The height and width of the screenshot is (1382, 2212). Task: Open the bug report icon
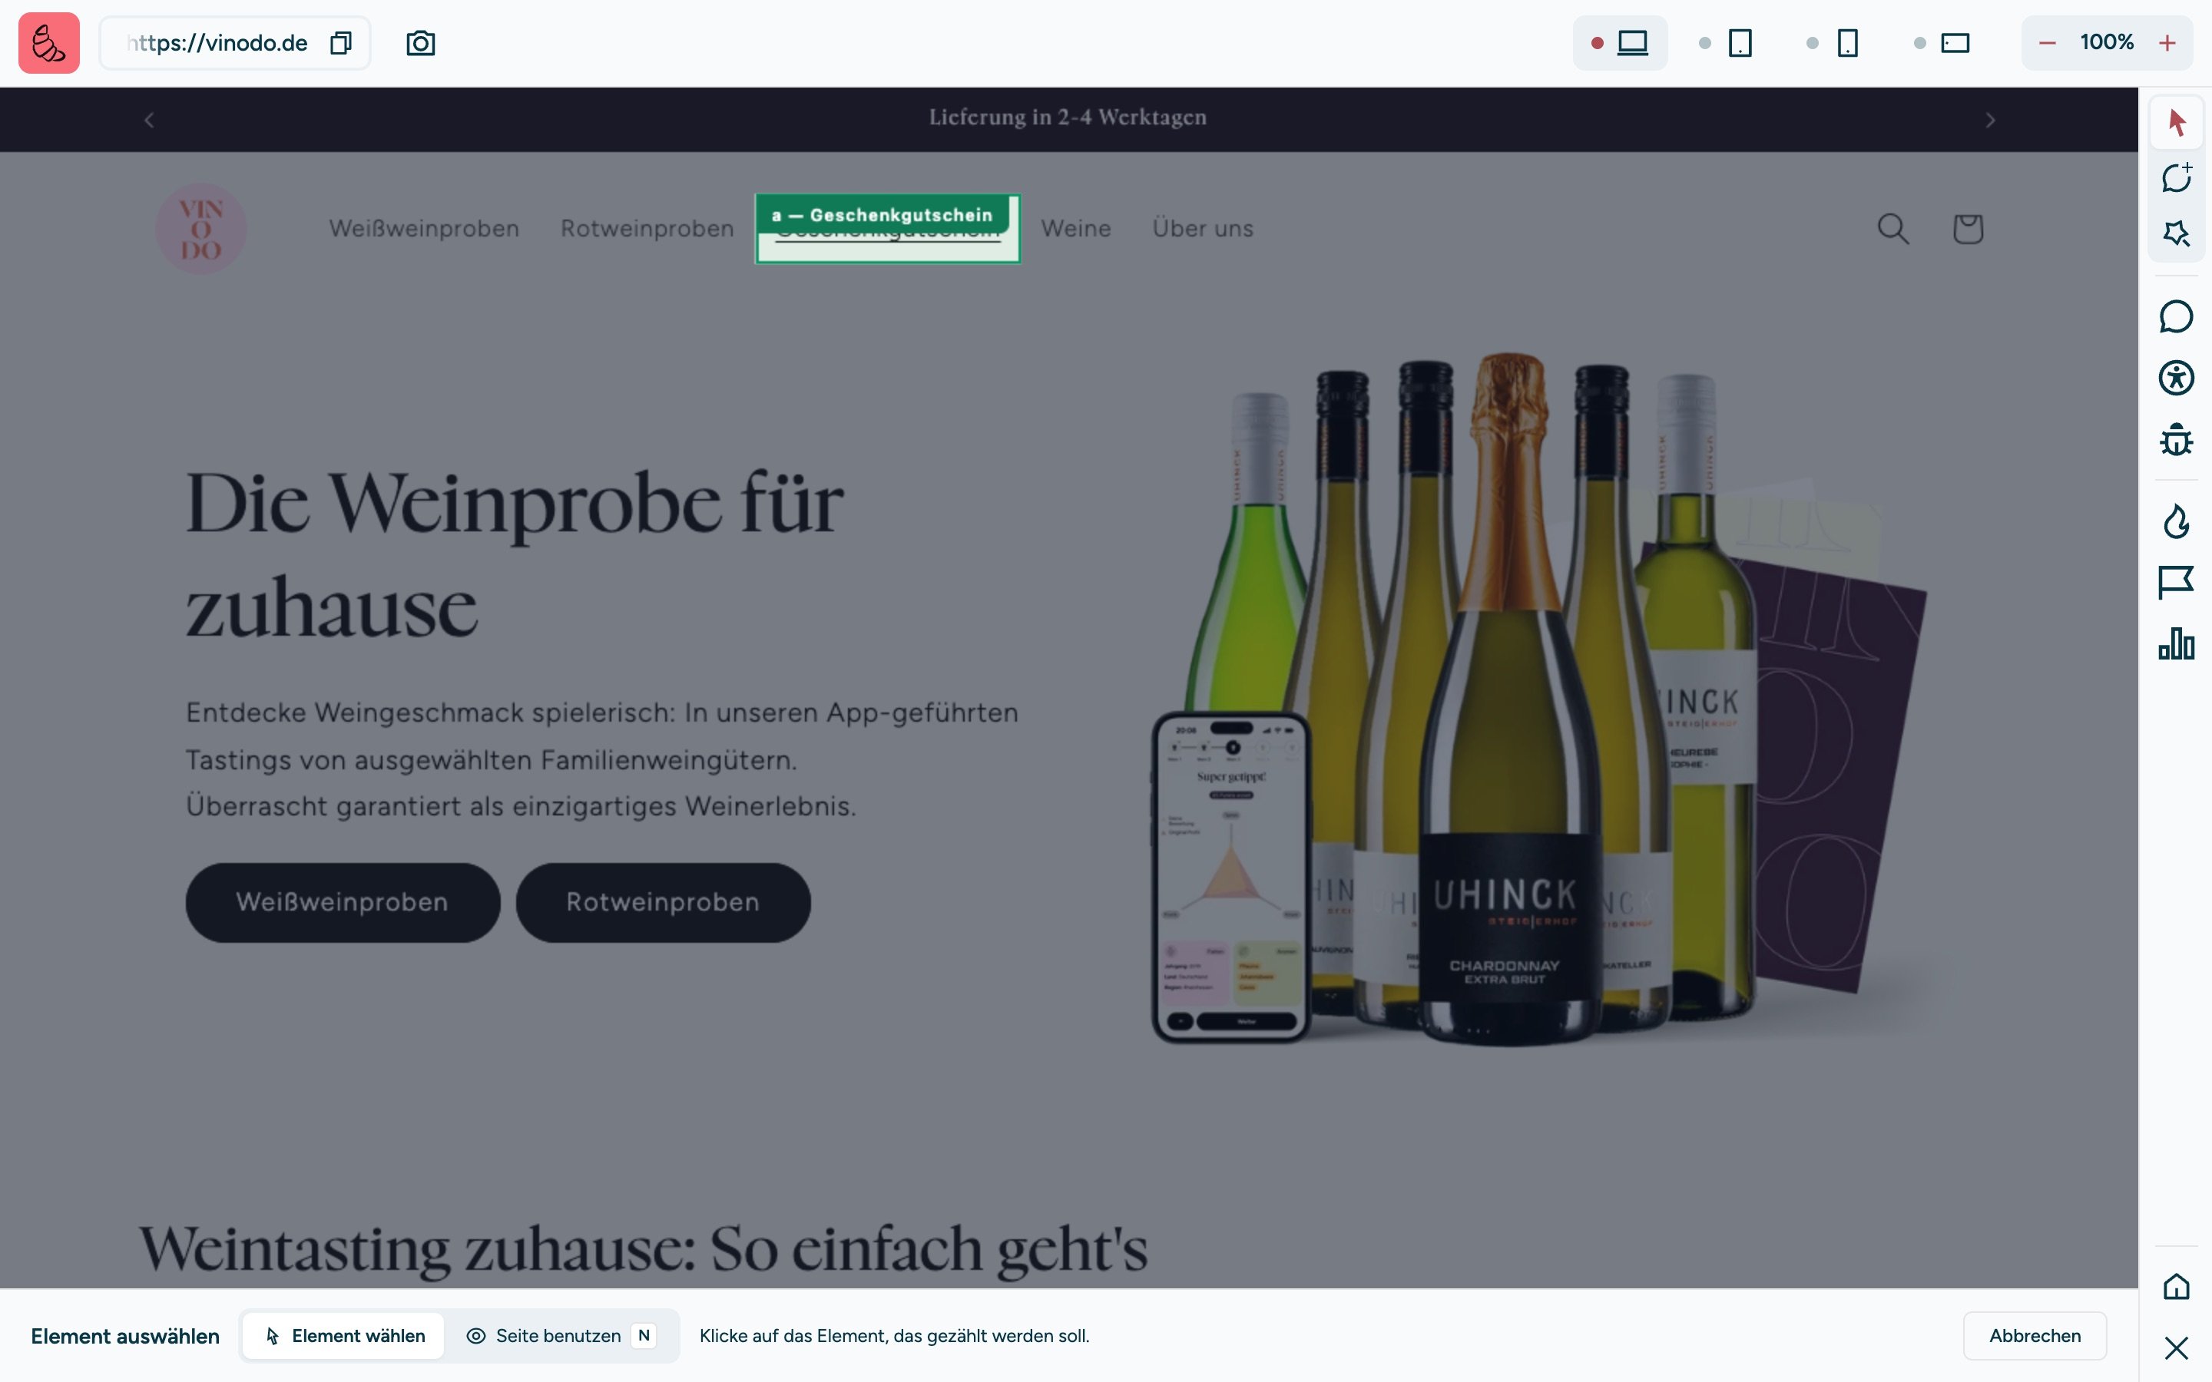click(x=2177, y=438)
